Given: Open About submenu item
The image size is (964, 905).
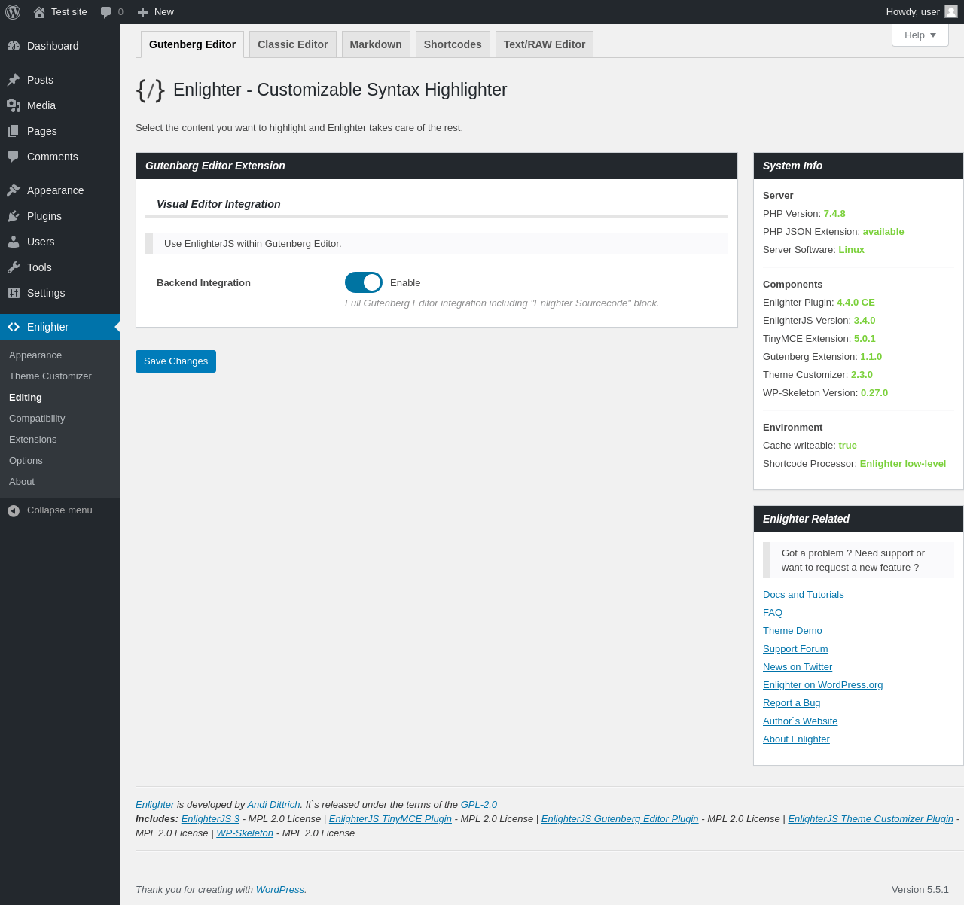Looking at the screenshot, I should [x=22, y=482].
